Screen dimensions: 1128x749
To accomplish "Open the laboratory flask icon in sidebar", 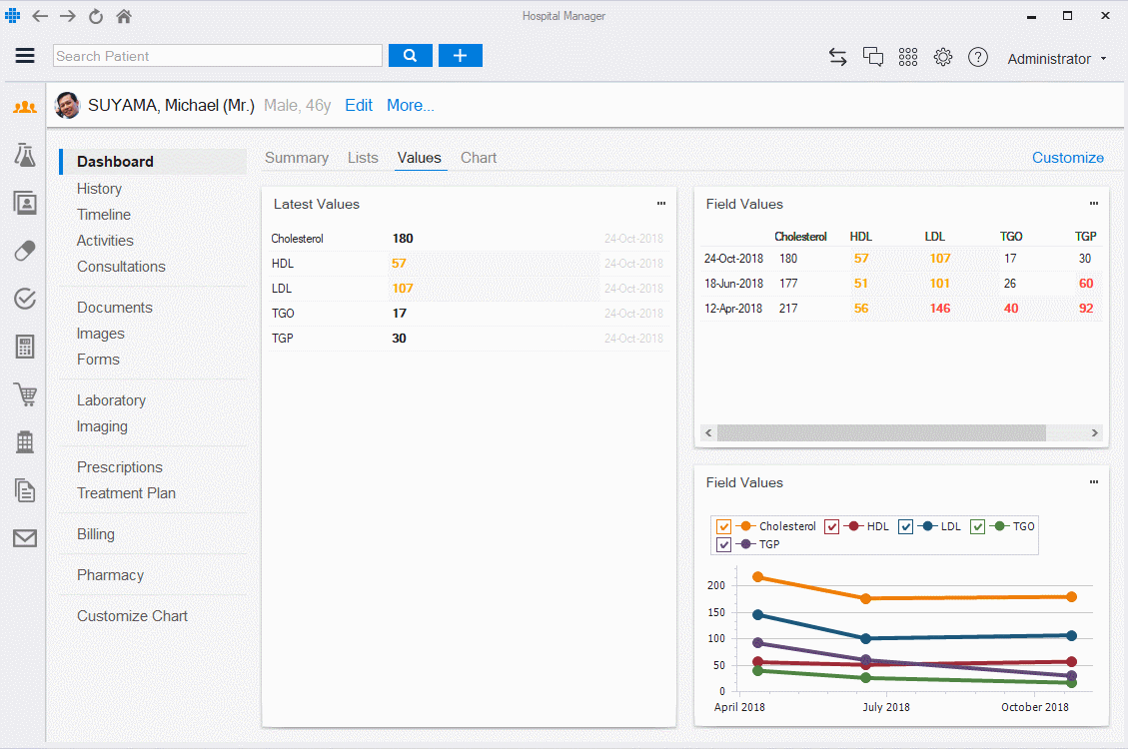I will click(25, 154).
